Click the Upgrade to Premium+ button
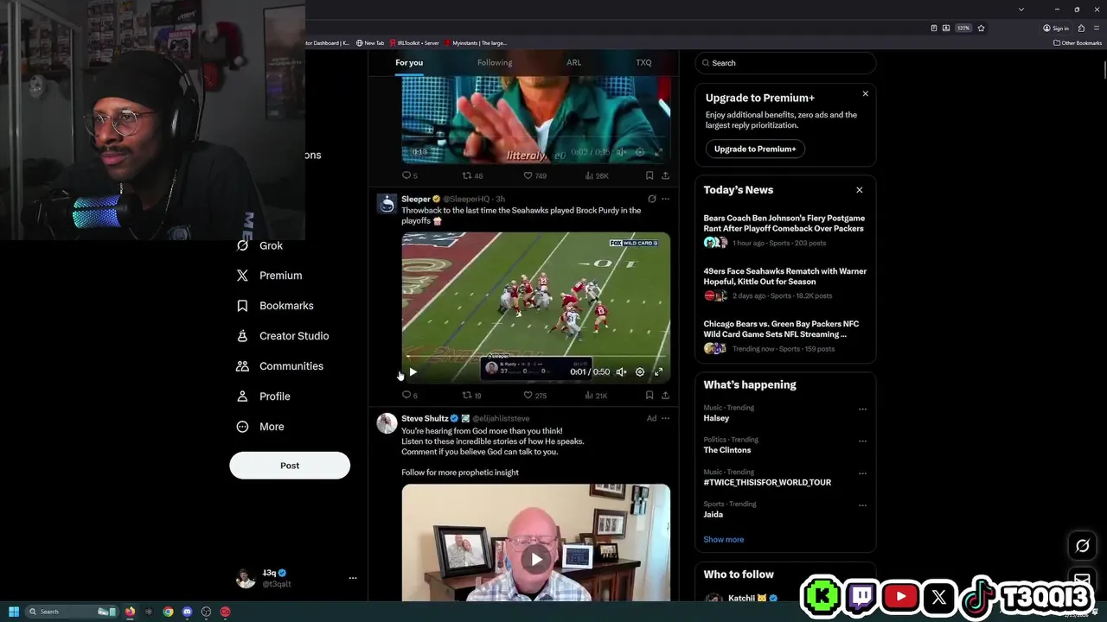Screen dimensions: 1107x622 755,149
